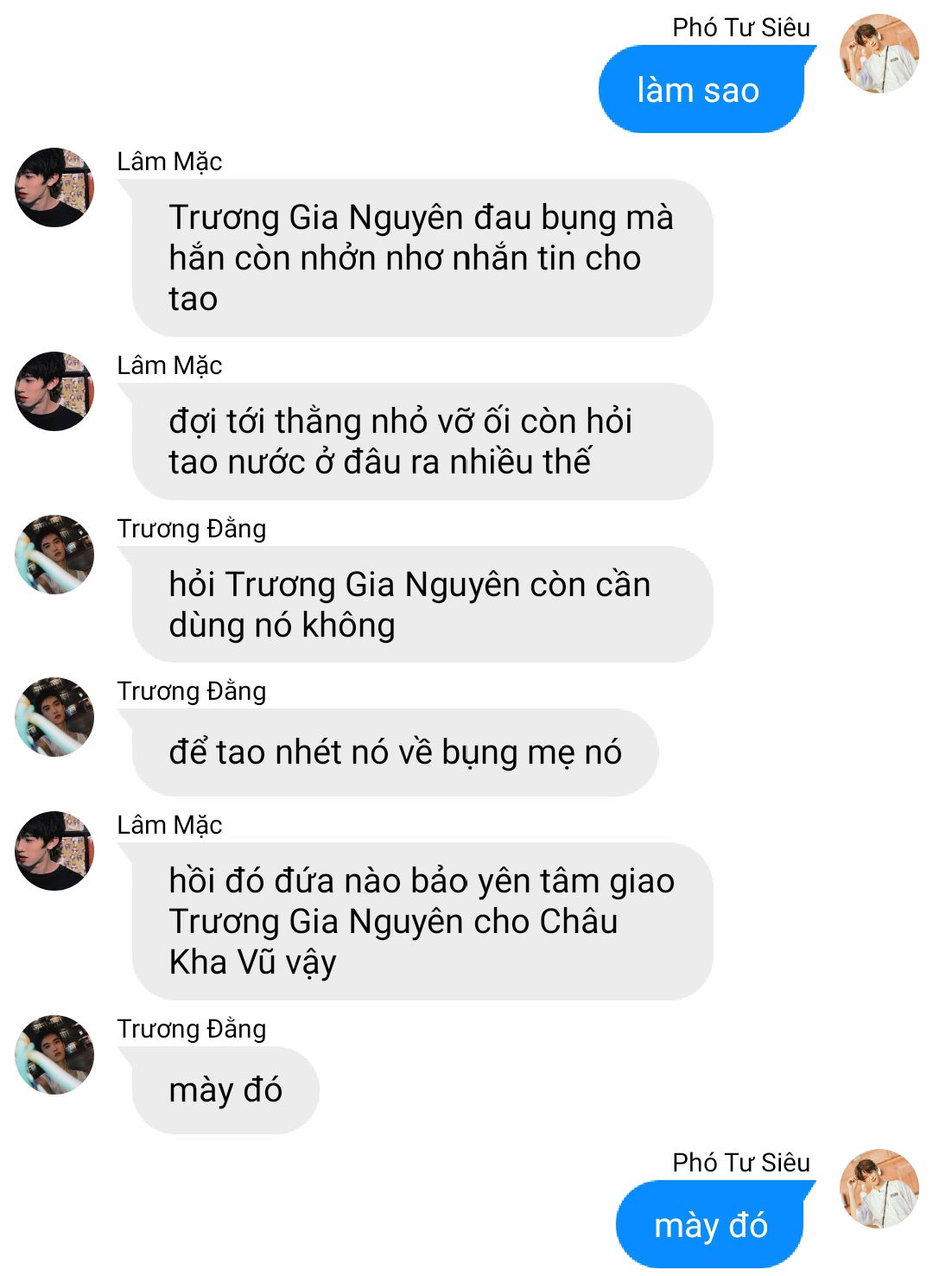Tap the gray 'mày đó' bubble
The image size is (933, 1276).
coord(225,1090)
